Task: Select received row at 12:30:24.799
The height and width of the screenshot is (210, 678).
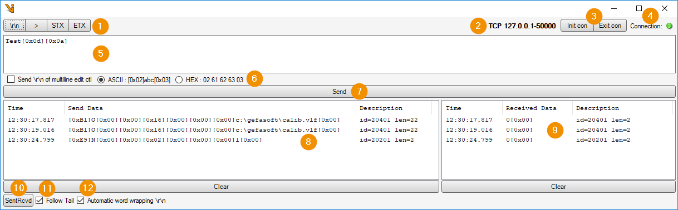Action: click(x=558, y=139)
